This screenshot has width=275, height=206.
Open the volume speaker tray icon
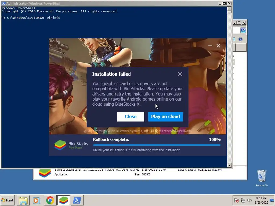click(x=249, y=200)
